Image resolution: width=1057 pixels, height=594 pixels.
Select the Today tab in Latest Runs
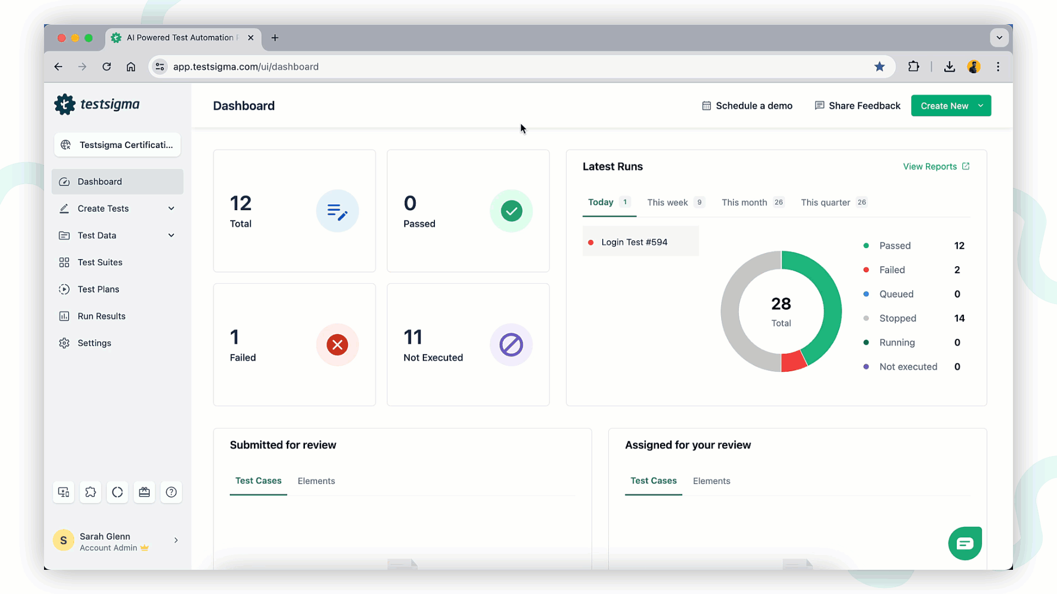(x=609, y=202)
